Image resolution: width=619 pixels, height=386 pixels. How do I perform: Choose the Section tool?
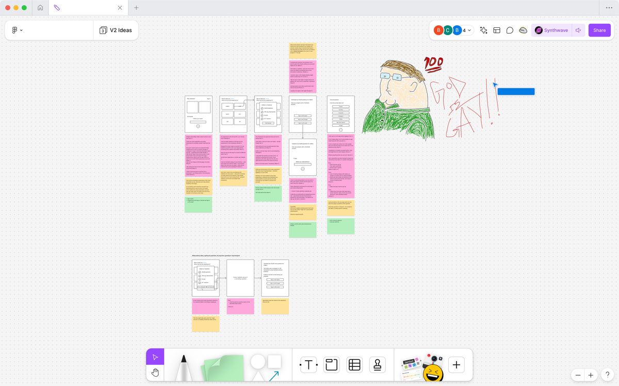[x=331, y=365]
